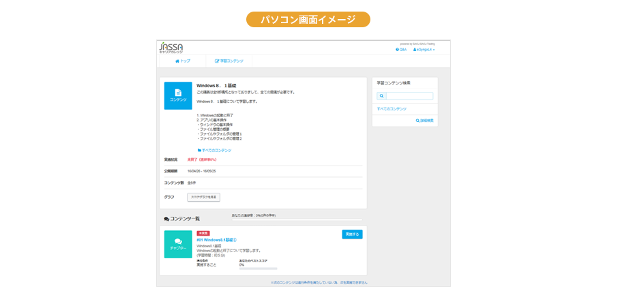
Task: Open すべてのコンテンツ folder link under course description
Action: click(x=214, y=151)
